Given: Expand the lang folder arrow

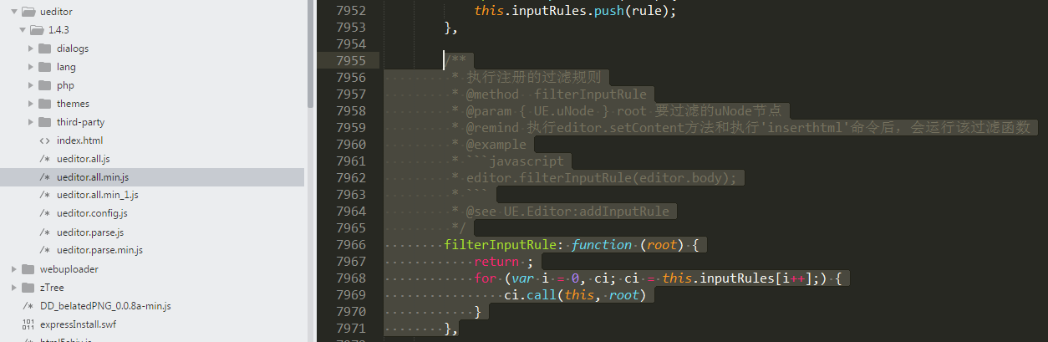Looking at the screenshot, I should (x=31, y=67).
